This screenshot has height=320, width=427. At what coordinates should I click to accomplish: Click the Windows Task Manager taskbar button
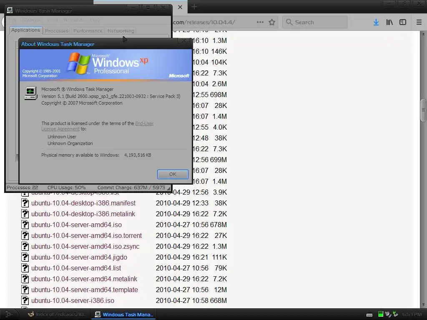(124, 314)
